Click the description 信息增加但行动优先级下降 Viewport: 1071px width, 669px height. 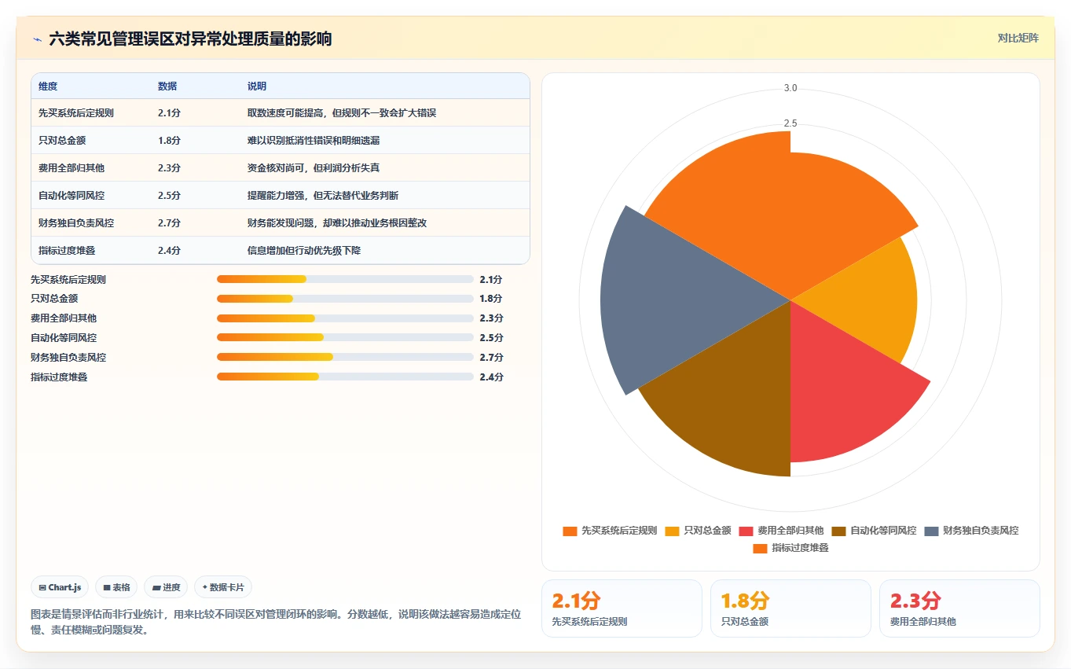tap(304, 251)
